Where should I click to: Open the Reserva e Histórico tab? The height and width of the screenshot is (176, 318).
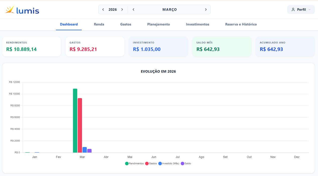(x=241, y=24)
